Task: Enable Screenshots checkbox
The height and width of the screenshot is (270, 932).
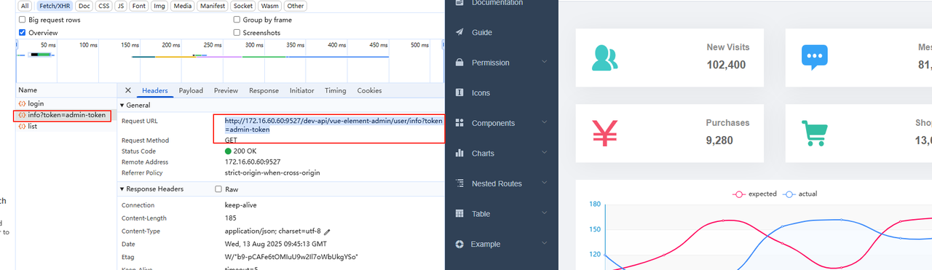Action: pyautogui.click(x=237, y=33)
